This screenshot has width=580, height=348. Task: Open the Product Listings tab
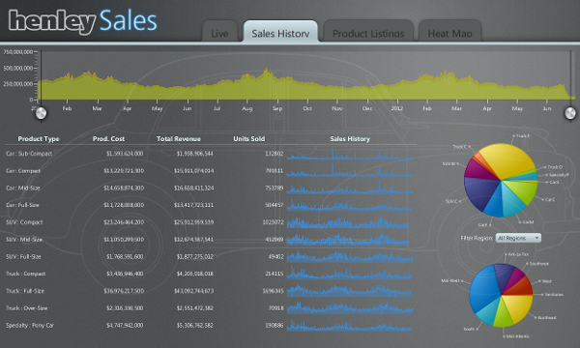click(368, 32)
